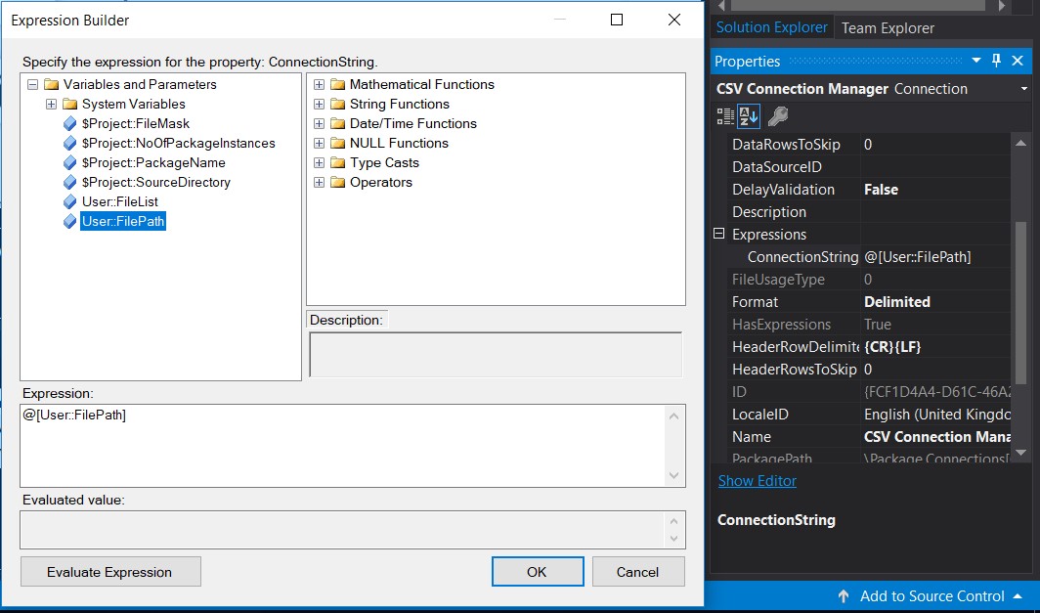1040x613 pixels.
Task: Click the Alphabetical sort icon in Properties
Action: coord(748,116)
